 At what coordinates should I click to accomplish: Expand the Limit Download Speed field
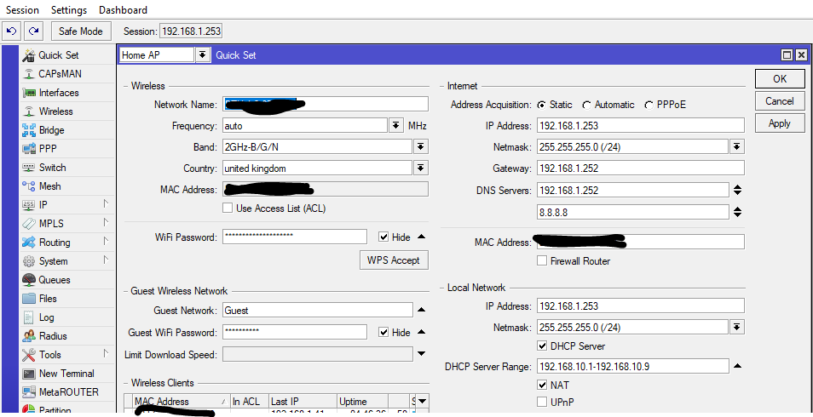422,354
